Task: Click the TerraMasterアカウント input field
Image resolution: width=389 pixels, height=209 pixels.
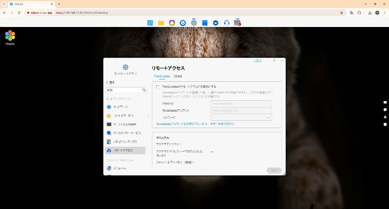Action: click(x=241, y=111)
